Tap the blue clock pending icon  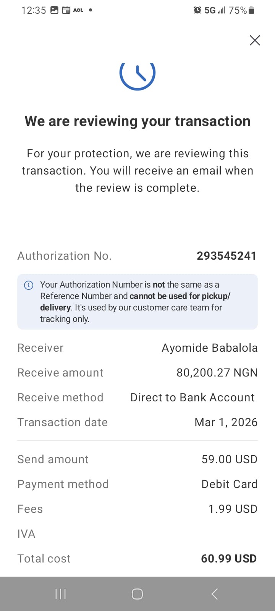[x=137, y=74]
